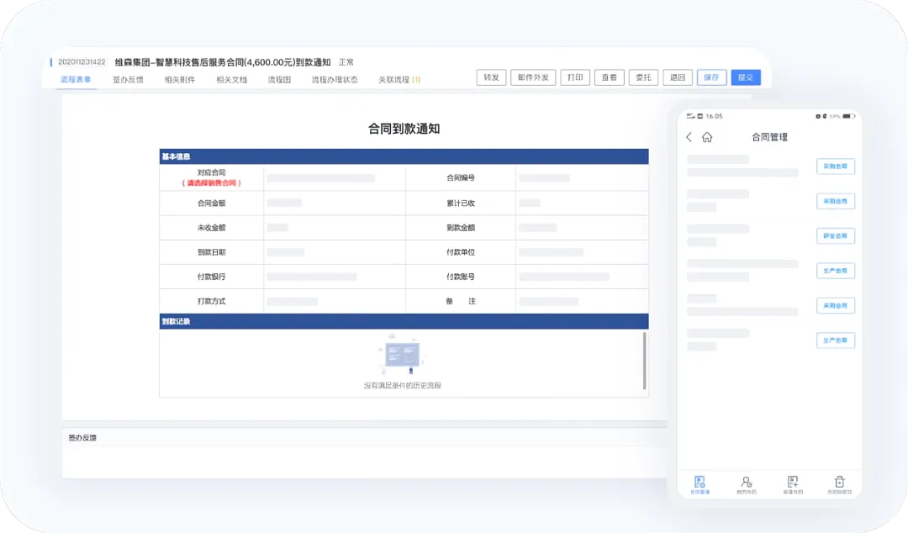Tap the home icon in mobile header
This screenshot has height=533, width=908.
point(707,137)
